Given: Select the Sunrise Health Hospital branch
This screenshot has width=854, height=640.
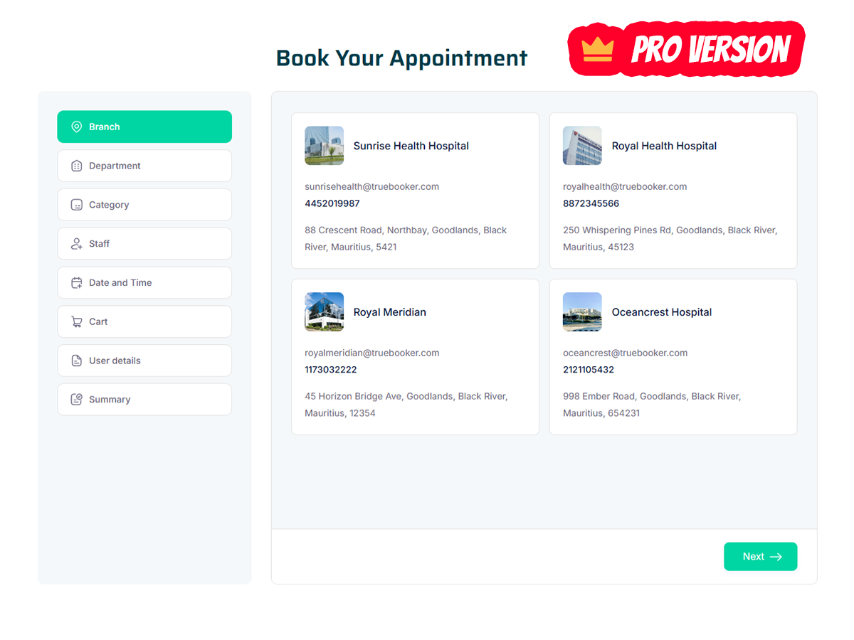Looking at the screenshot, I should point(415,191).
